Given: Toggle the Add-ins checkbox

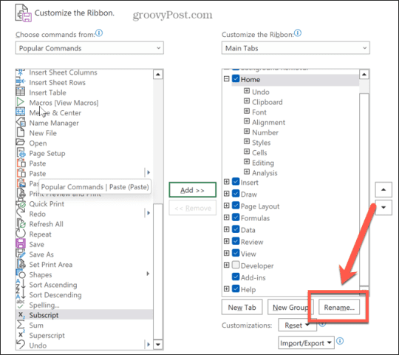Looking at the screenshot, I should 236,277.
